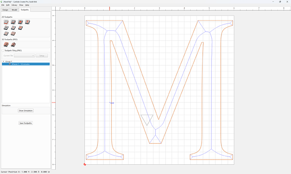Screen dimensions: 291x174
Task: Select the Contour toolpath icon with the red edge
Action: [6, 22]
